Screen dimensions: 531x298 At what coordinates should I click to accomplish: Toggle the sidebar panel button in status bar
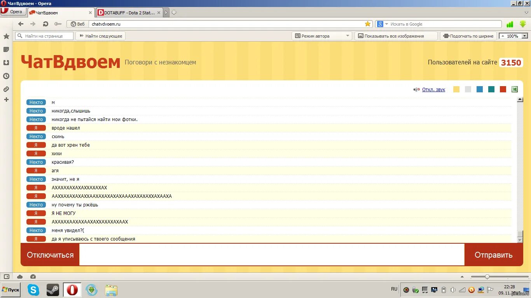6,277
